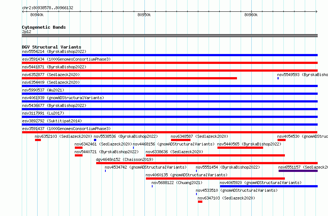328x216 pixels.
Task: Select the nsv6342461 small red bar
Action: (78, 148)
